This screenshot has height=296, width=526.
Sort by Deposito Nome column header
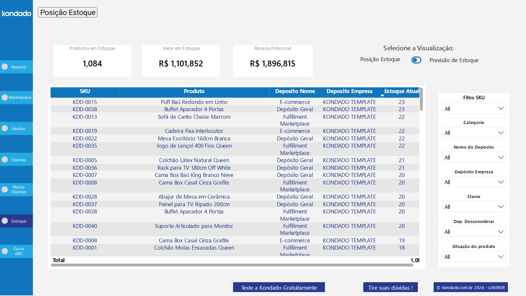tap(295, 91)
